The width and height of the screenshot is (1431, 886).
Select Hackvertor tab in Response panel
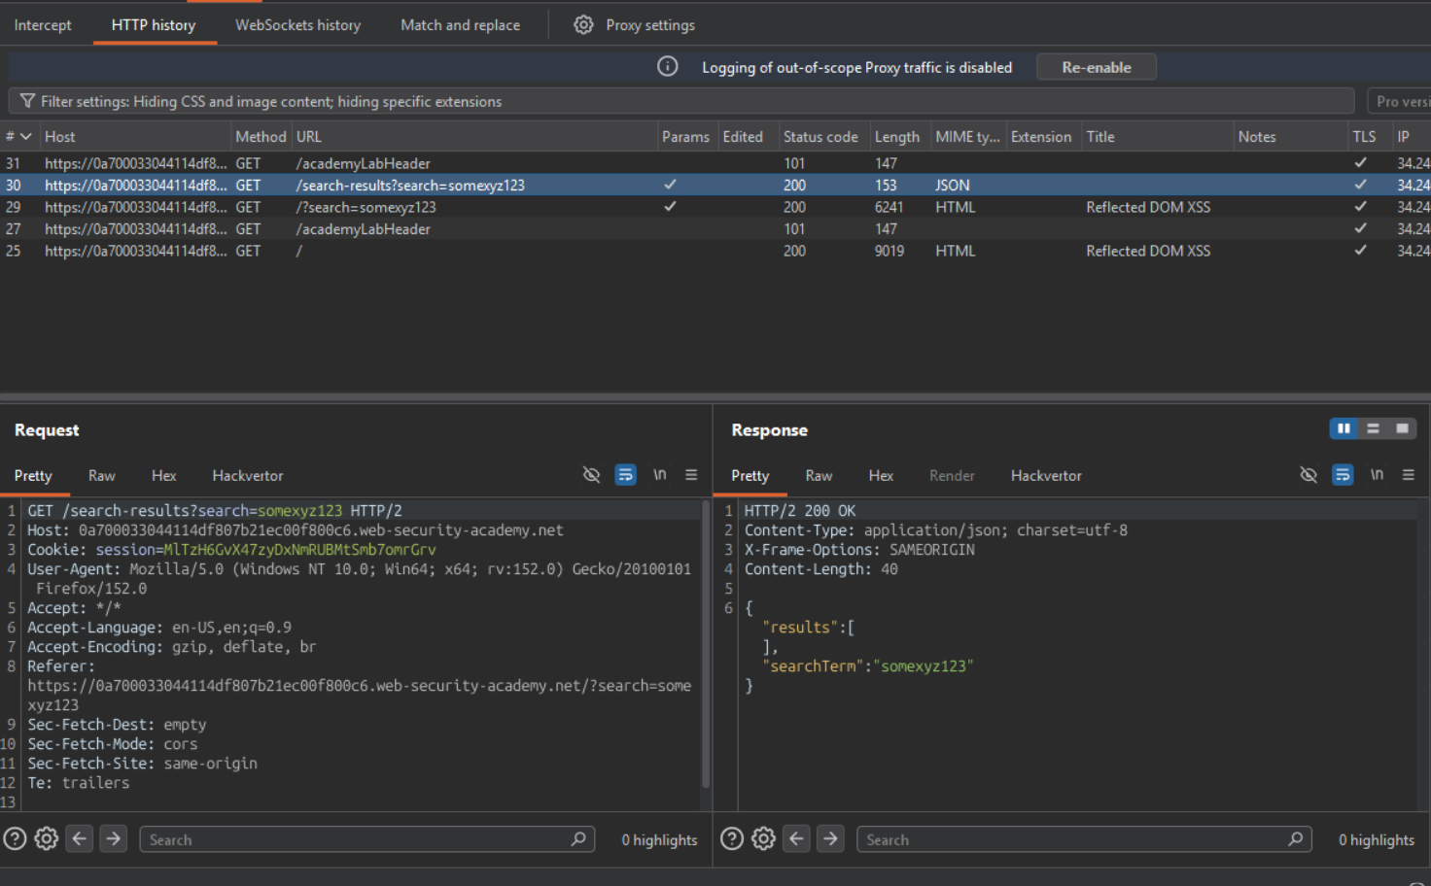point(1046,475)
